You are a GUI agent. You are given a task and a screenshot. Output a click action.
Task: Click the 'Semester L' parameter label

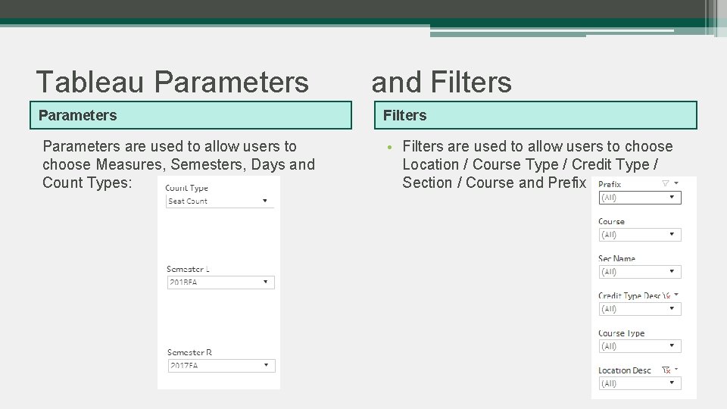[x=188, y=269]
